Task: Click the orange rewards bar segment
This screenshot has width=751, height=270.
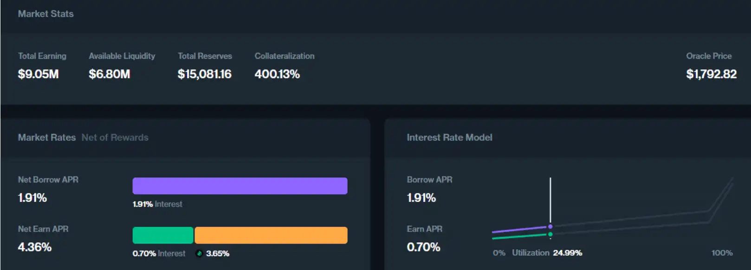Action: coord(271,235)
